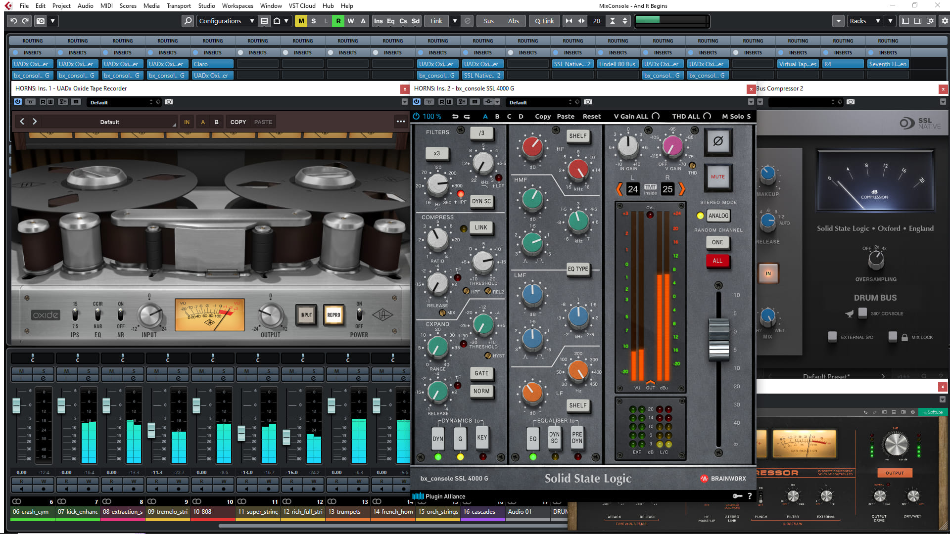This screenshot has height=534, width=950.
Task: Click the W write automation button in the toolbar
Action: click(350, 21)
